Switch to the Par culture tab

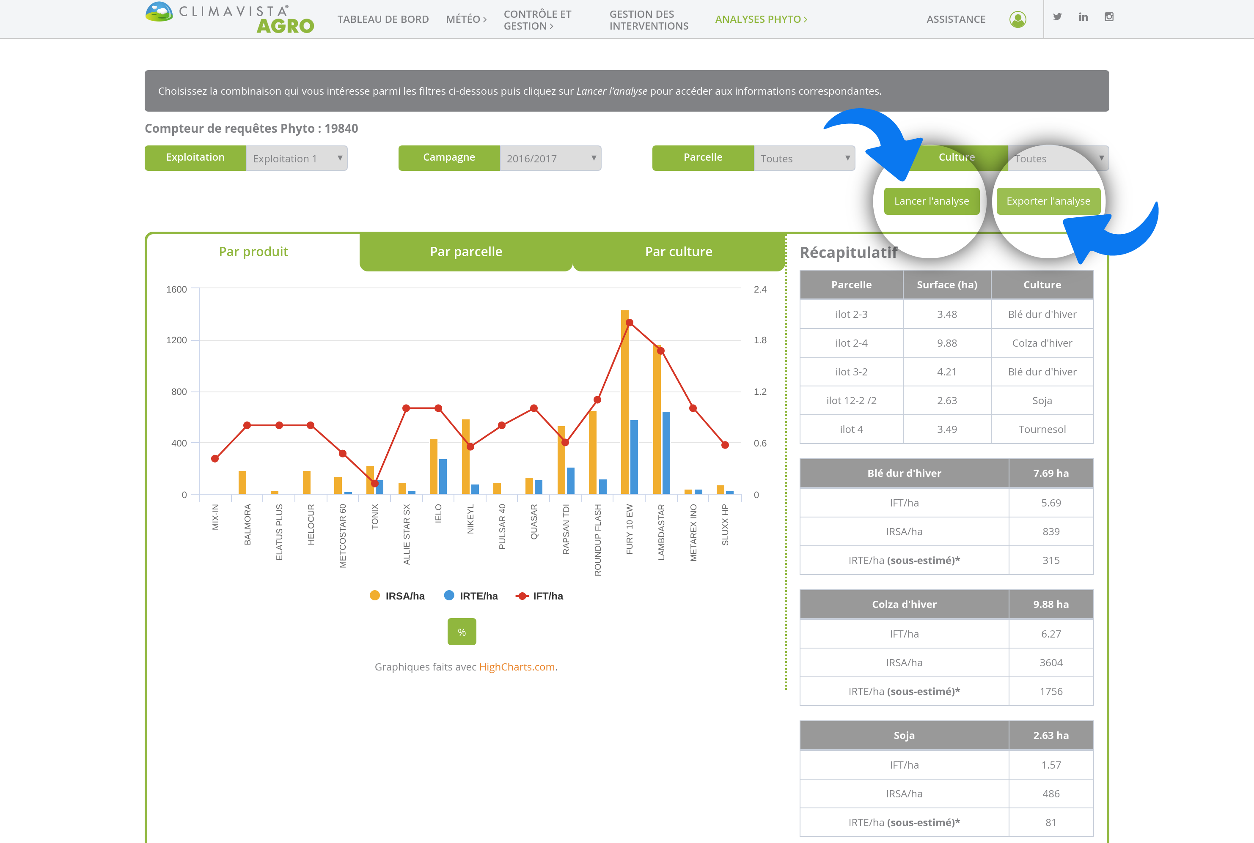[679, 252]
